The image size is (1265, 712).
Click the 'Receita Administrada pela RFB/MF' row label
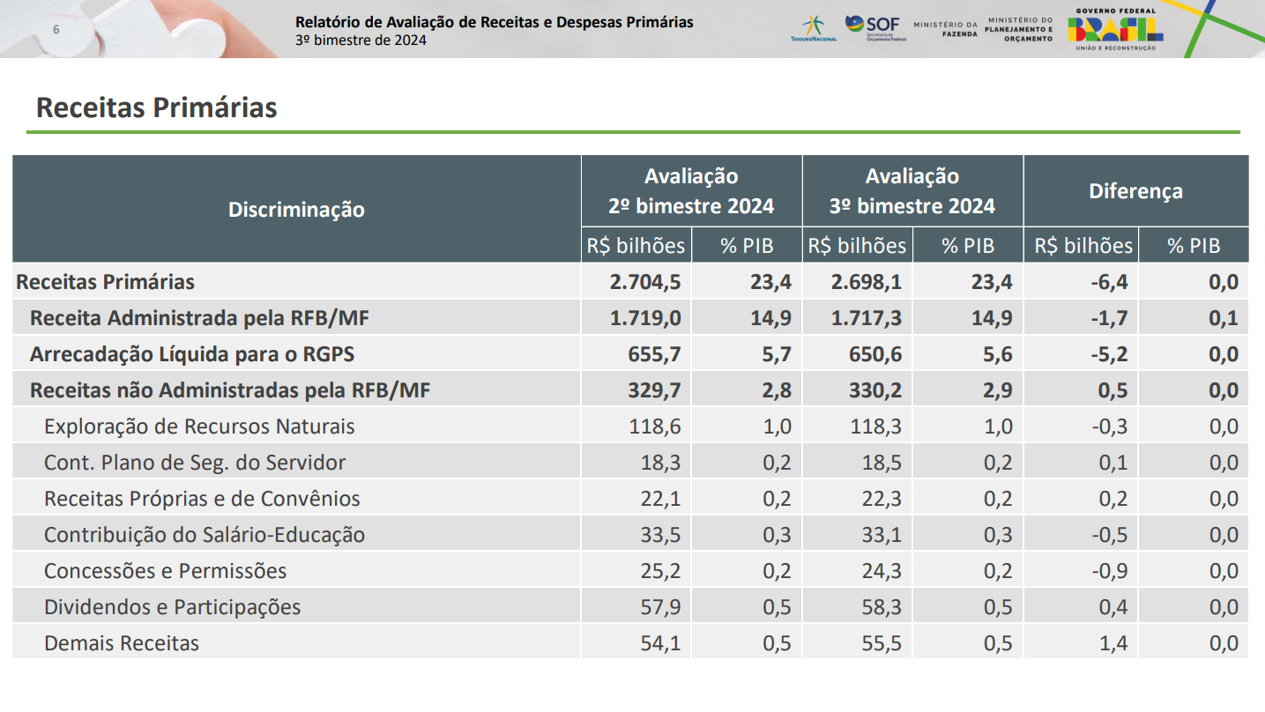[199, 318]
